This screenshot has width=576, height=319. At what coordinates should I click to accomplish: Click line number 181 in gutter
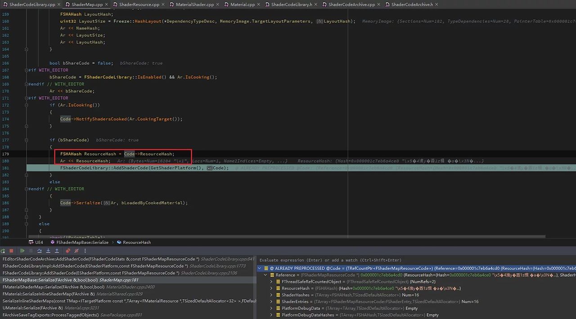(5, 168)
